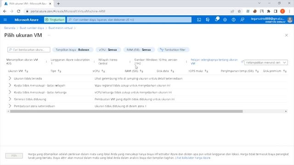Click the scrollbar right arrow
The image size is (294, 165).
[x=286, y=111]
